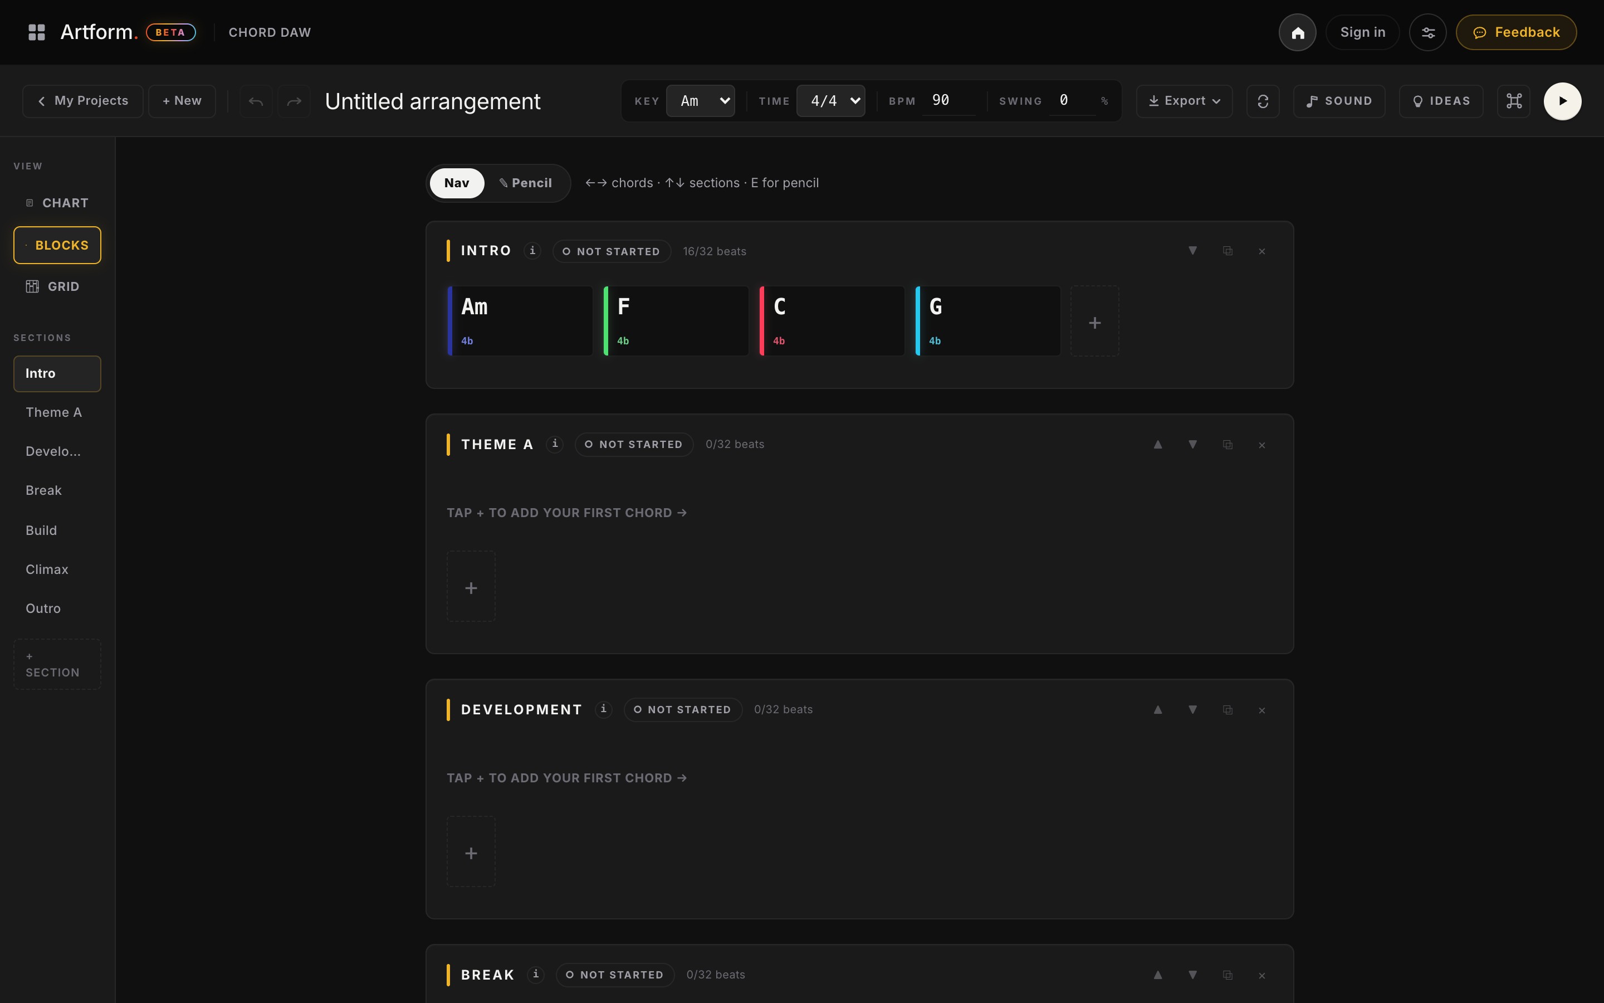Switch to Grid view
Image resolution: width=1604 pixels, height=1003 pixels.
pyautogui.click(x=57, y=286)
